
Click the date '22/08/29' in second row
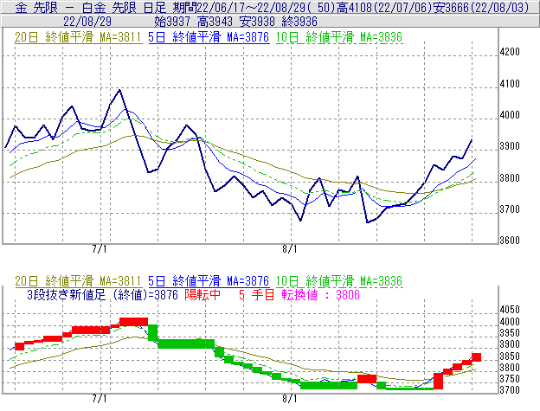click(x=87, y=22)
